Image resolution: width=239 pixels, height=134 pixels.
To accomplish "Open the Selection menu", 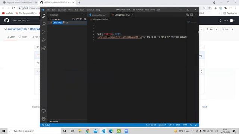I will pyautogui.click(x=62, y=10).
